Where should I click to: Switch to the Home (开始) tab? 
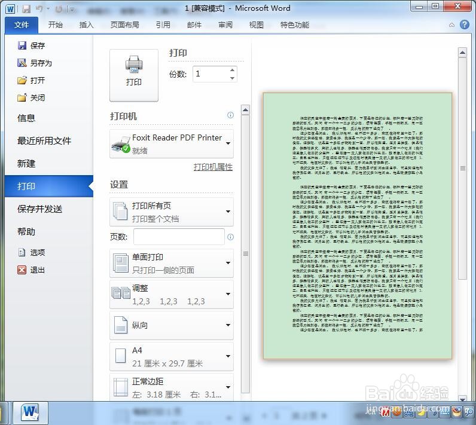[56, 25]
